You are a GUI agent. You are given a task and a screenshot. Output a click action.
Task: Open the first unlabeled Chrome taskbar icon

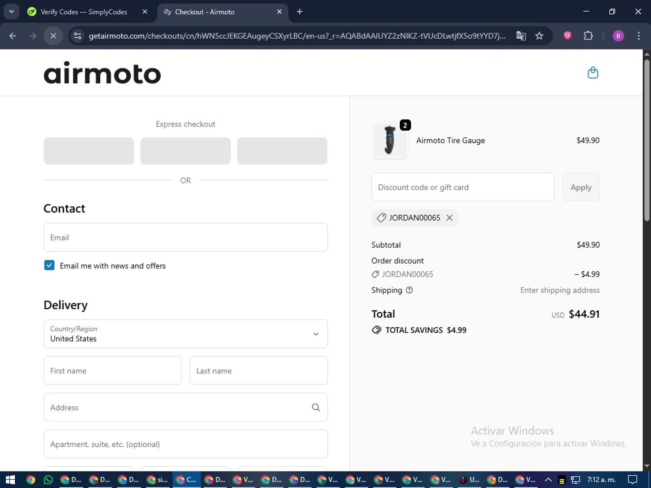tap(30, 480)
